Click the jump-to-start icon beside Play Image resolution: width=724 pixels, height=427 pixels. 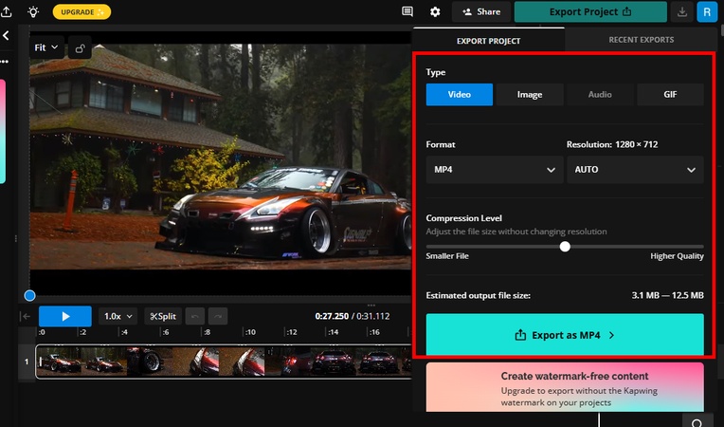26,316
